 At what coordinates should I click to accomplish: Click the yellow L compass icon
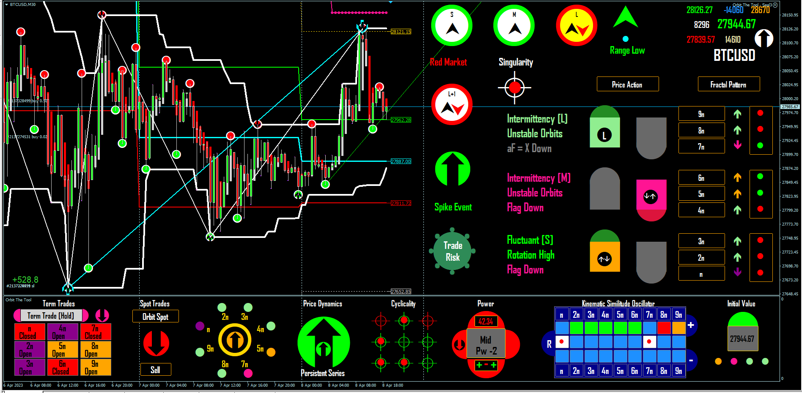577,26
